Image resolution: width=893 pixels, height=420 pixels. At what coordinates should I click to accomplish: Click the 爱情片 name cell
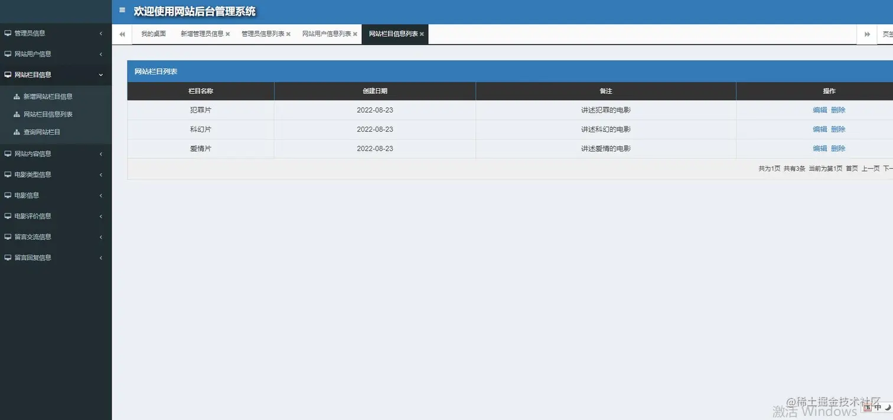click(x=201, y=148)
